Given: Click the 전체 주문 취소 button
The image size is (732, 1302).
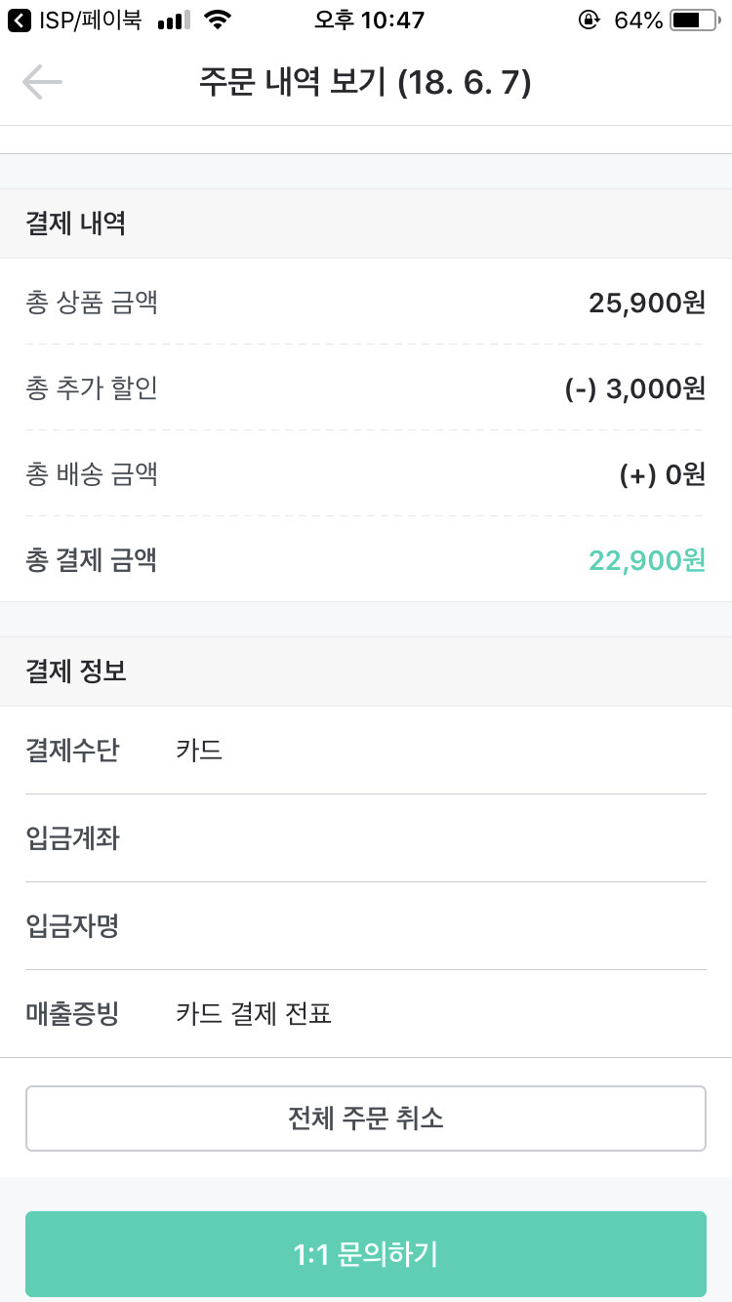Looking at the screenshot, I should 366,1119.
